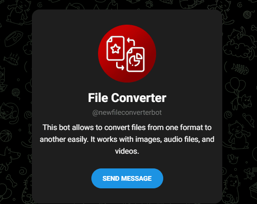Open the red File Converter avatar

click(x=127, y=54)
